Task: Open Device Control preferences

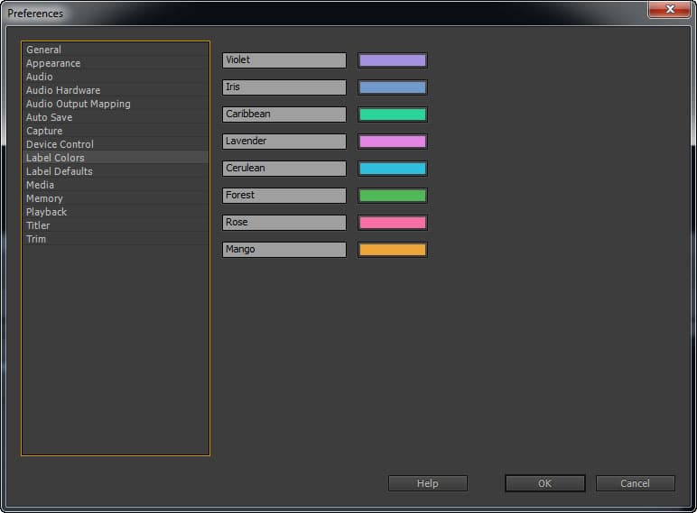Action: click(x=116, y=144)
